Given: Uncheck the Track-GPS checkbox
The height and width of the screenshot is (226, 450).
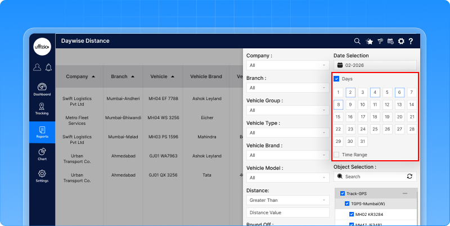Looking at the screenshot, I should click(x=343, y=193).
